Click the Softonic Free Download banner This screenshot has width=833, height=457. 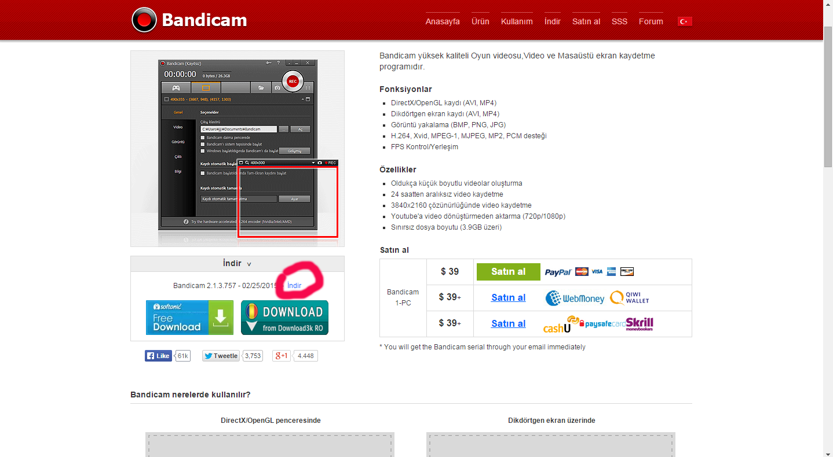(x=189, y=318)
